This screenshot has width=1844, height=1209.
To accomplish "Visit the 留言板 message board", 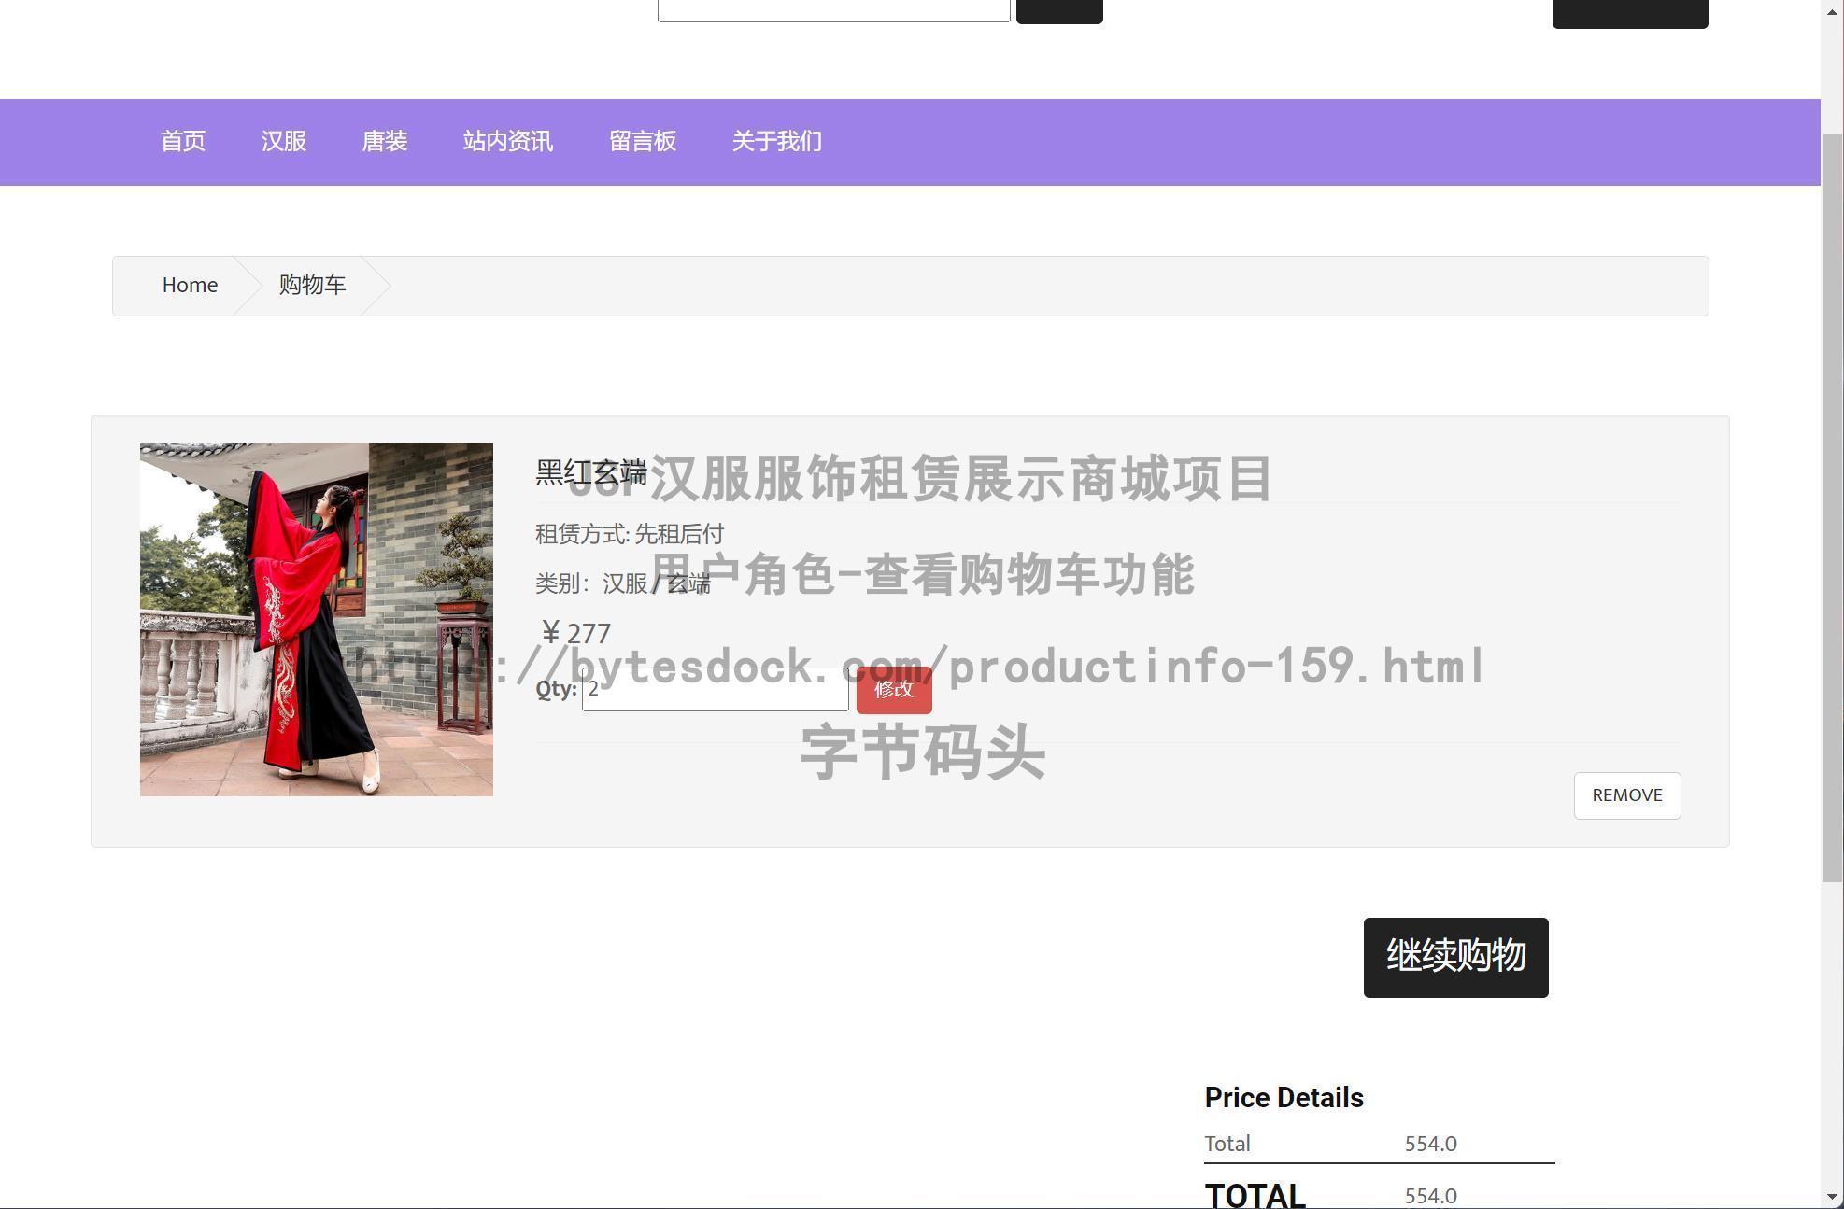I will pos(643,142).
